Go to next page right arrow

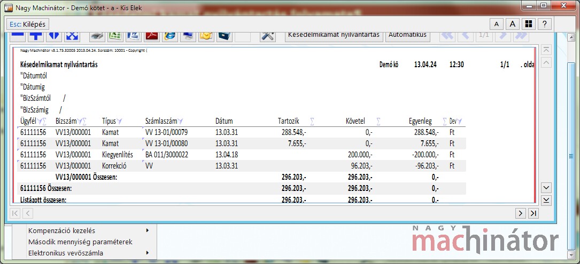pos(502,36)
